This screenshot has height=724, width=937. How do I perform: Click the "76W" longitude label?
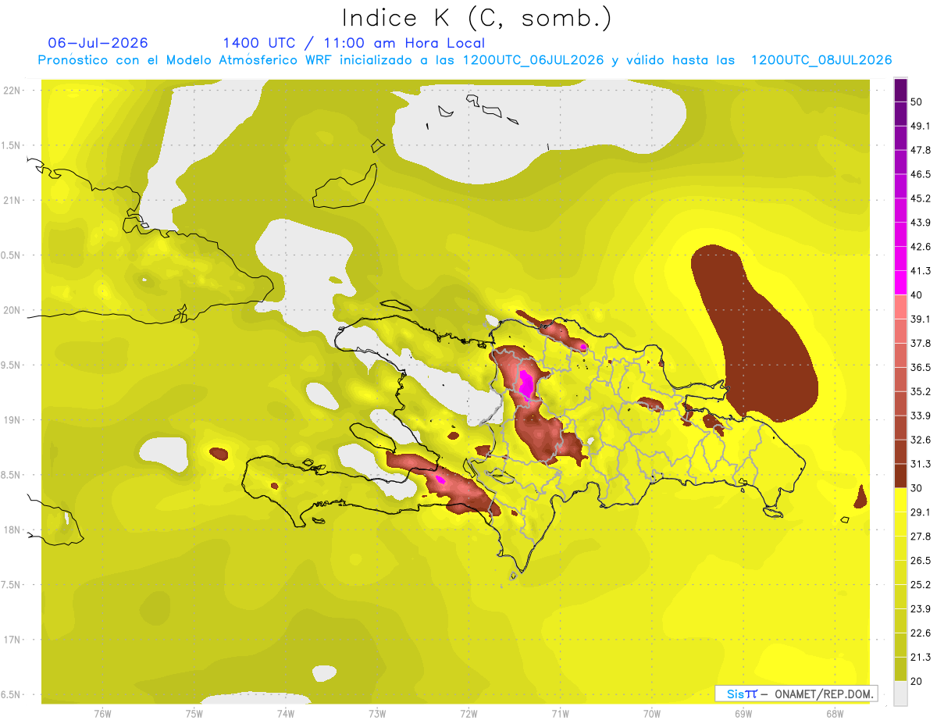[x=102, y=713]
